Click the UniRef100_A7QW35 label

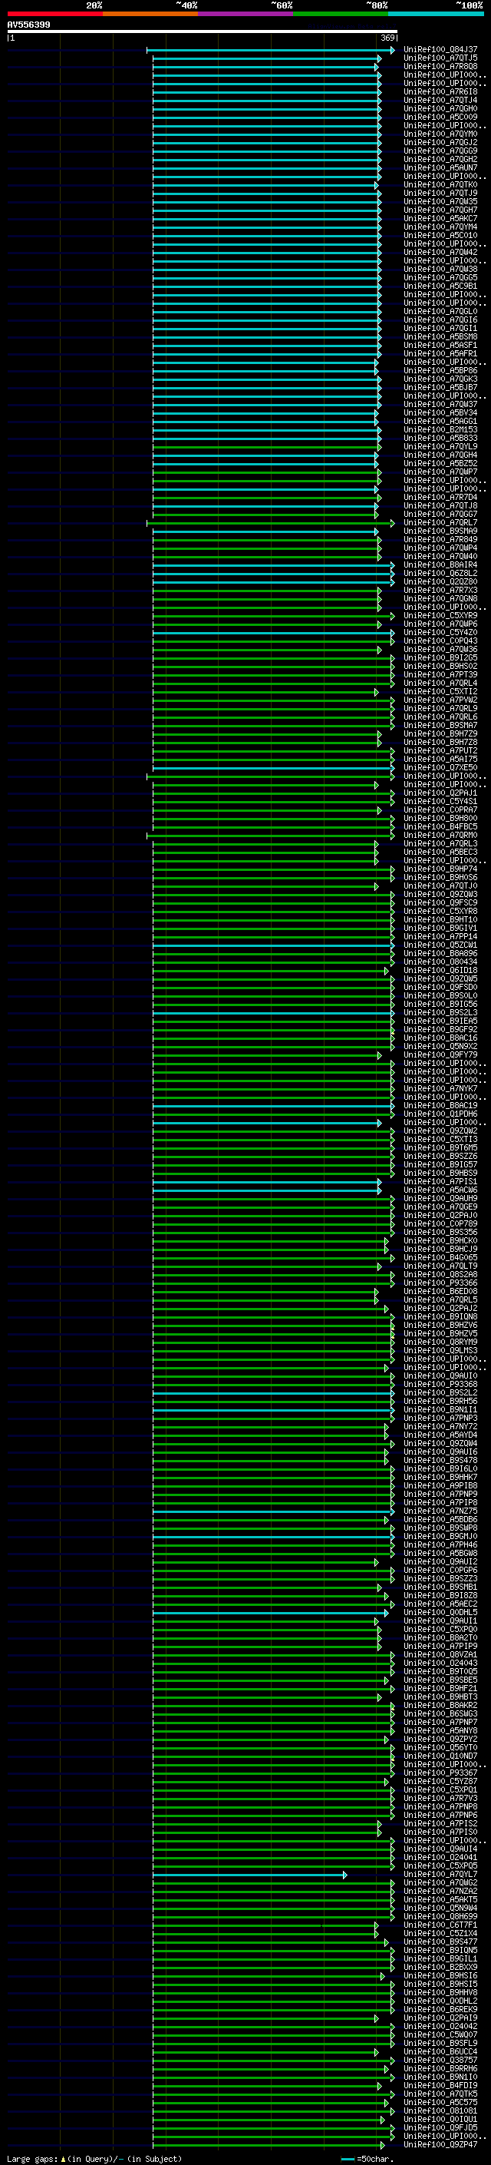(x=440, y=202)
